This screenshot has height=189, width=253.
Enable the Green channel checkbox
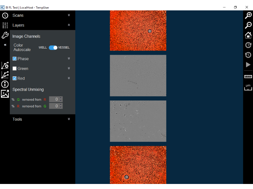pos(15,68)
